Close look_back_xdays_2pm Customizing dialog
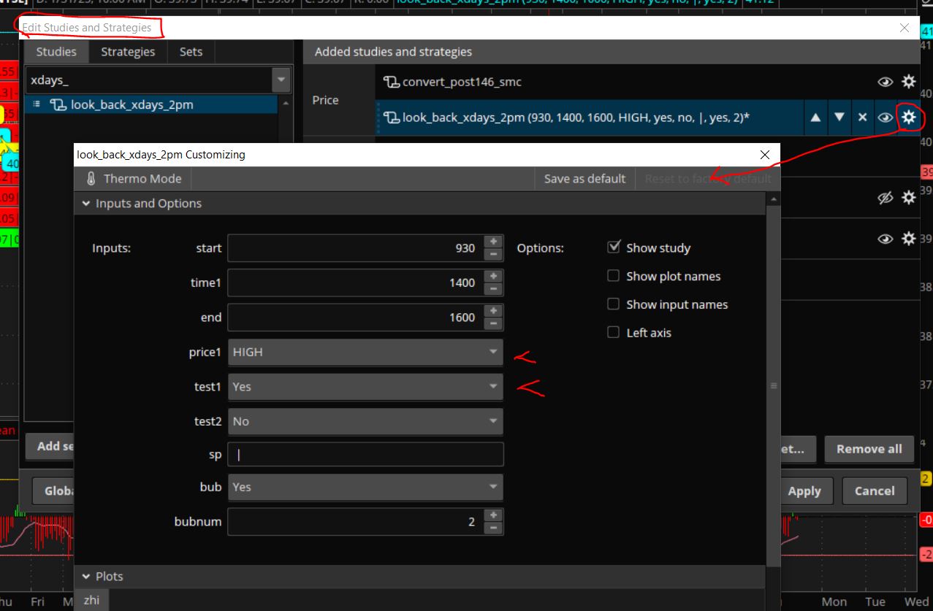Screen dimensions: 933x611 pyautogui.click(x=765, y=155)
